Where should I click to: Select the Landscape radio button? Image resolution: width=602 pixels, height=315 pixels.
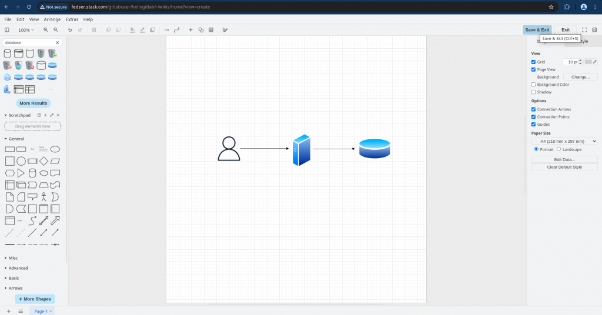(559, 149)
